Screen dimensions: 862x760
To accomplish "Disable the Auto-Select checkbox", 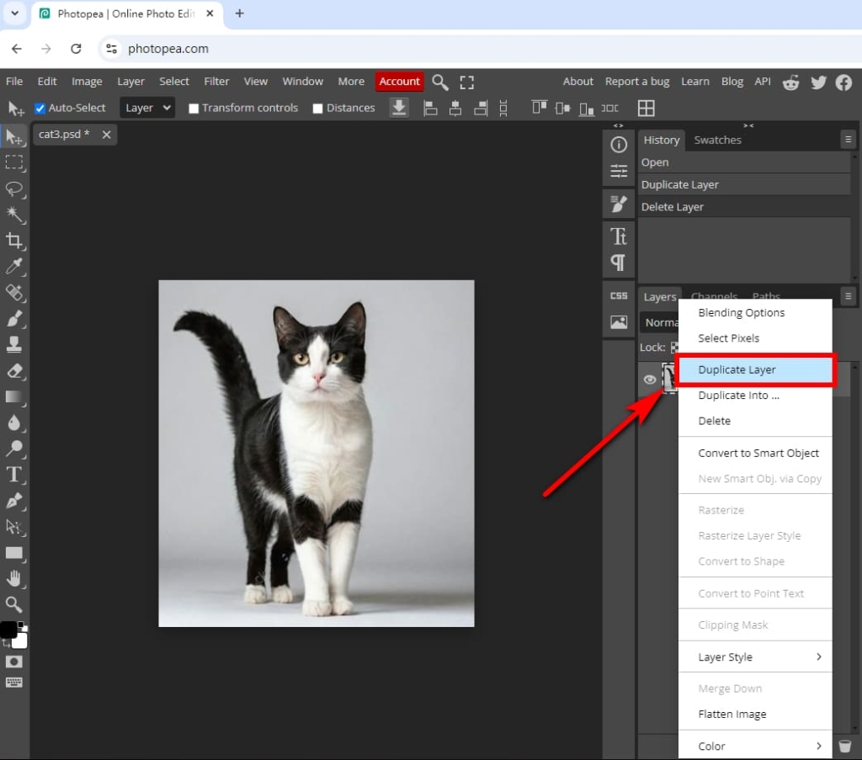I will (x=39, y=108).
